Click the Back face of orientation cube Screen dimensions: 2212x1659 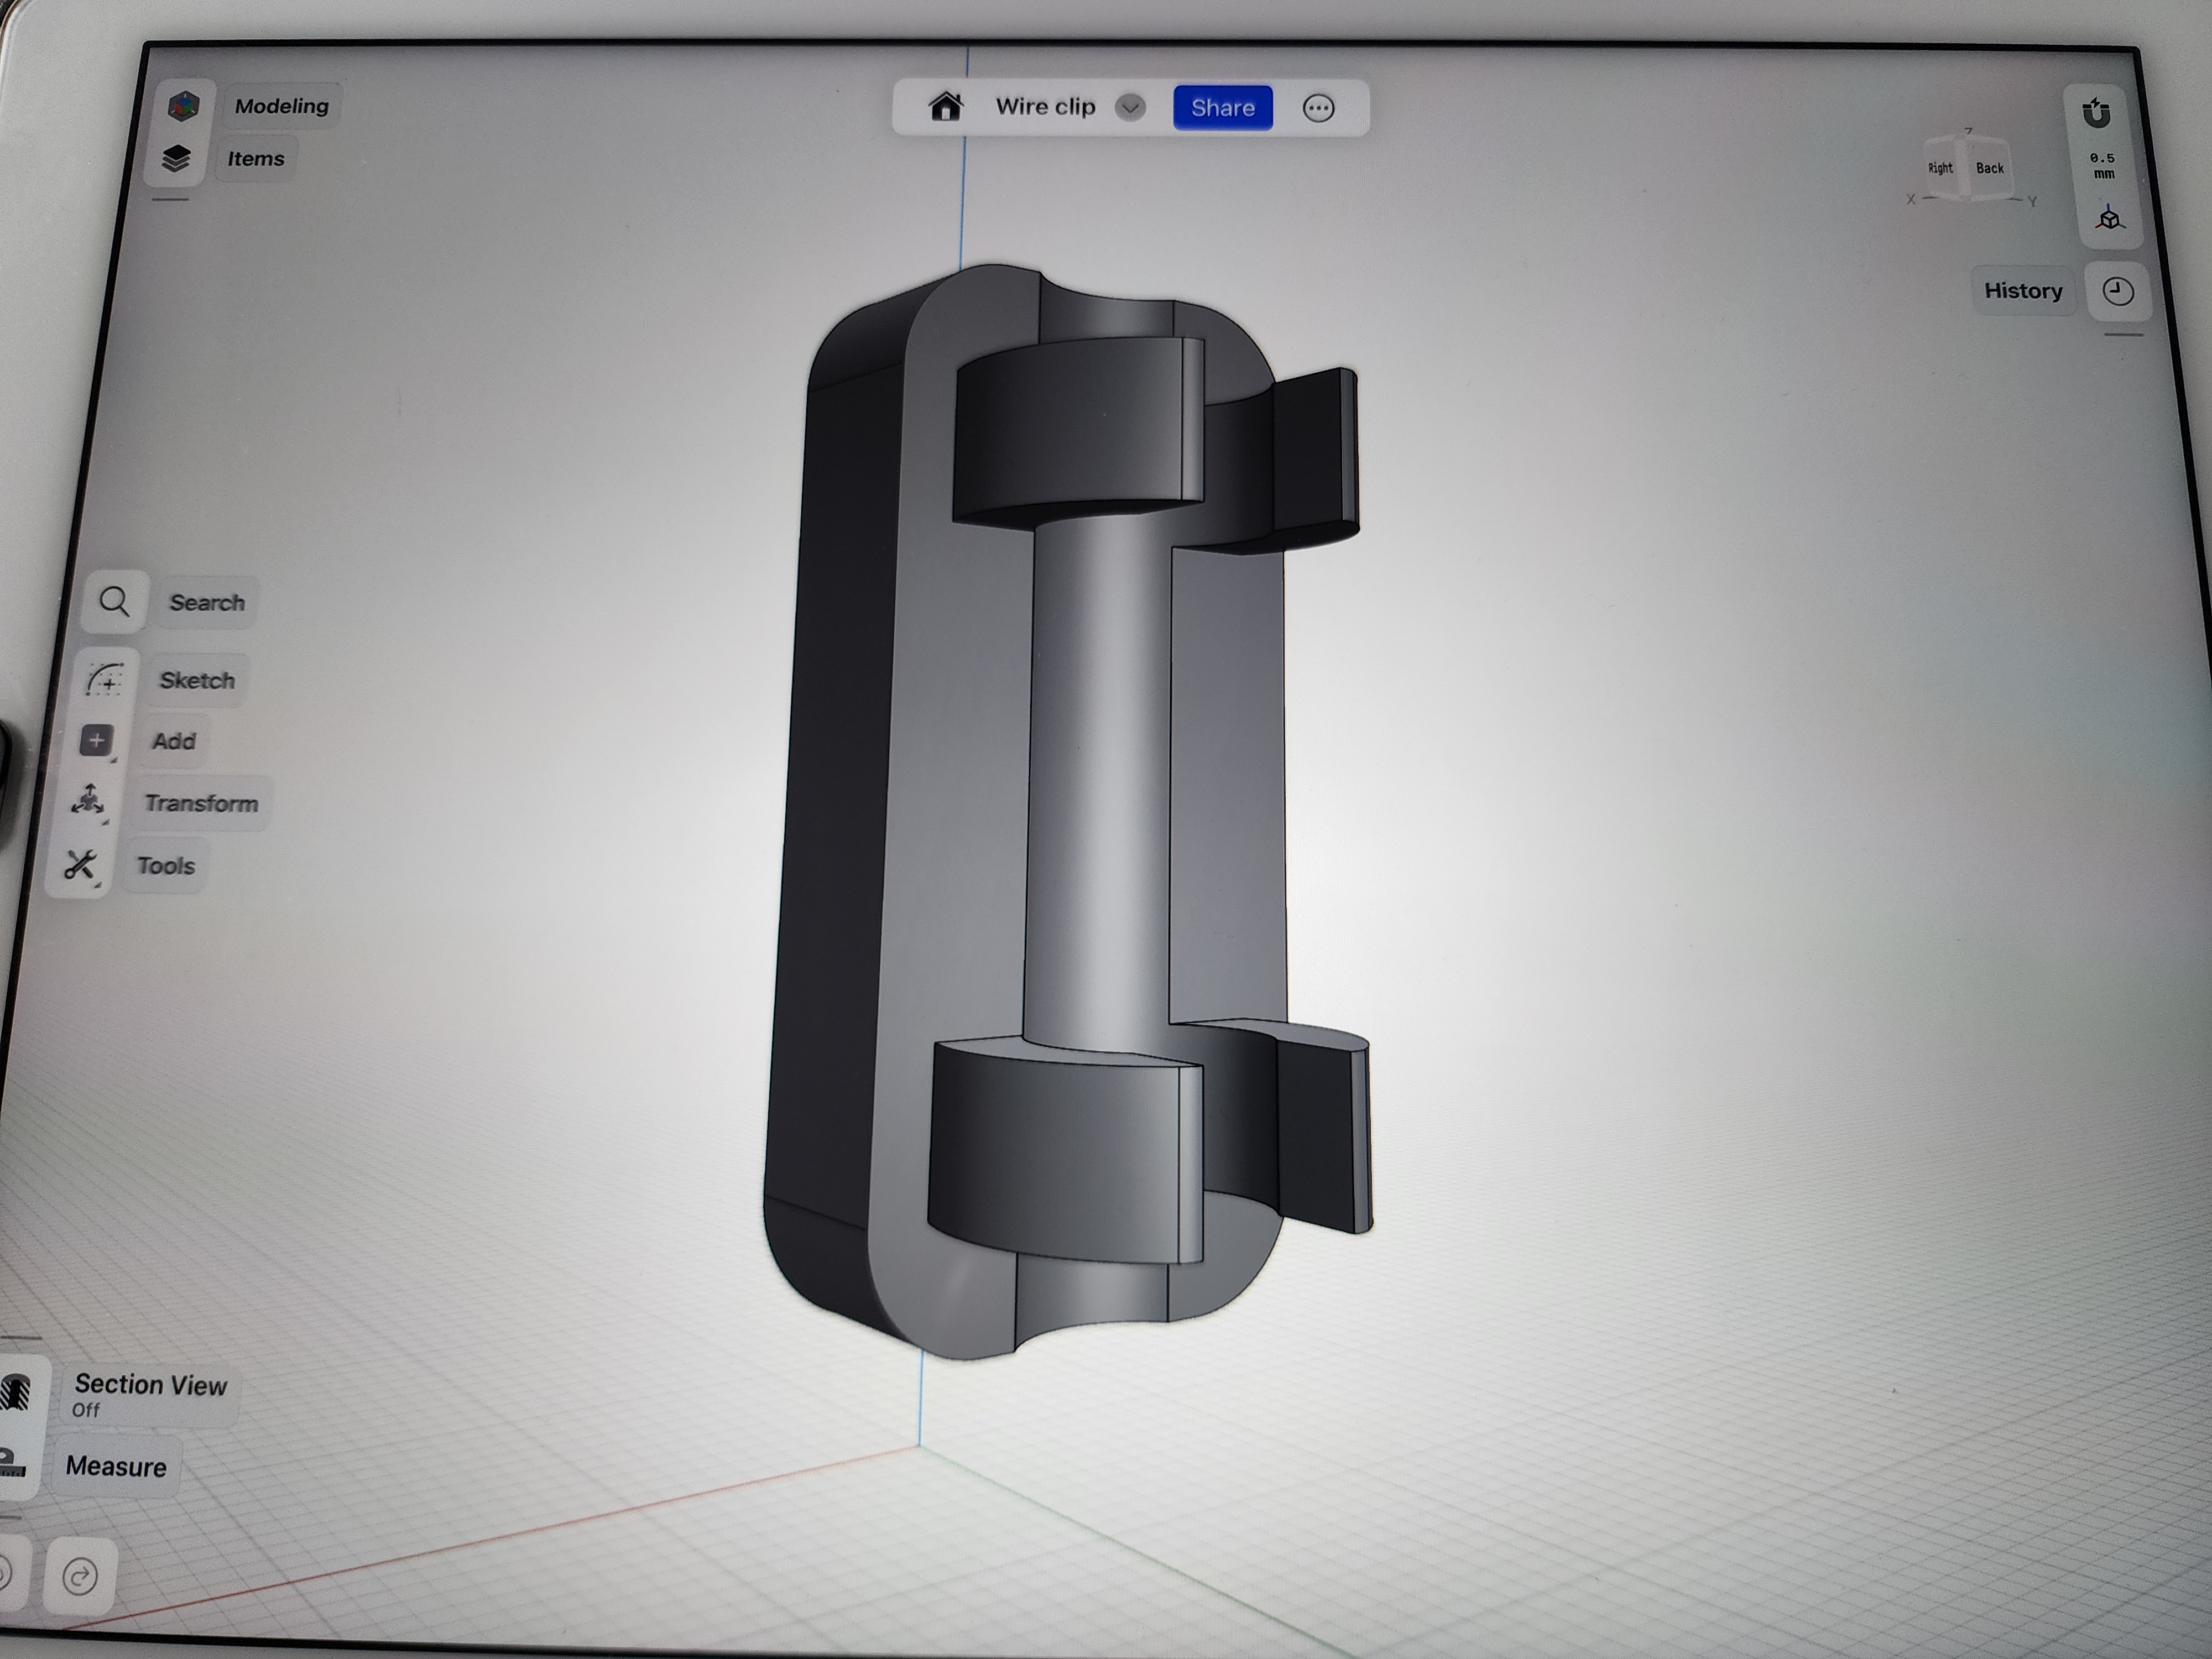[x=1989, y=168]
